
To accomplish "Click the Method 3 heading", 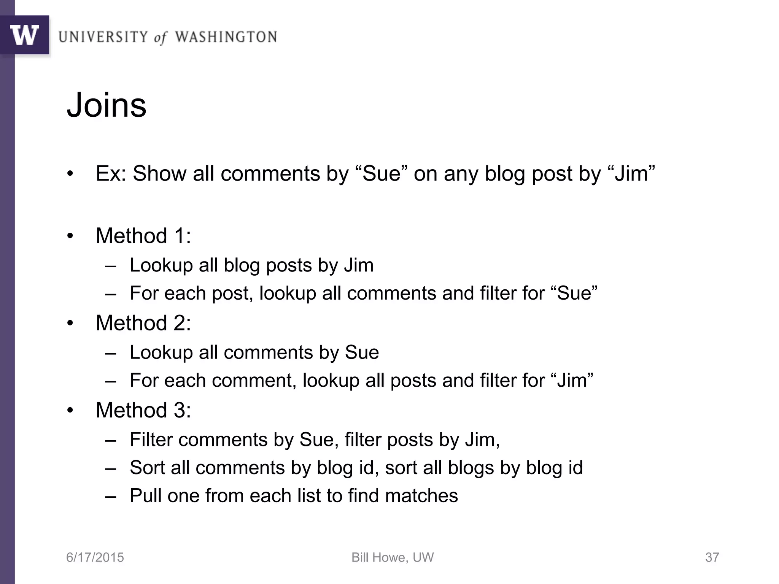I will pos(143,410).
